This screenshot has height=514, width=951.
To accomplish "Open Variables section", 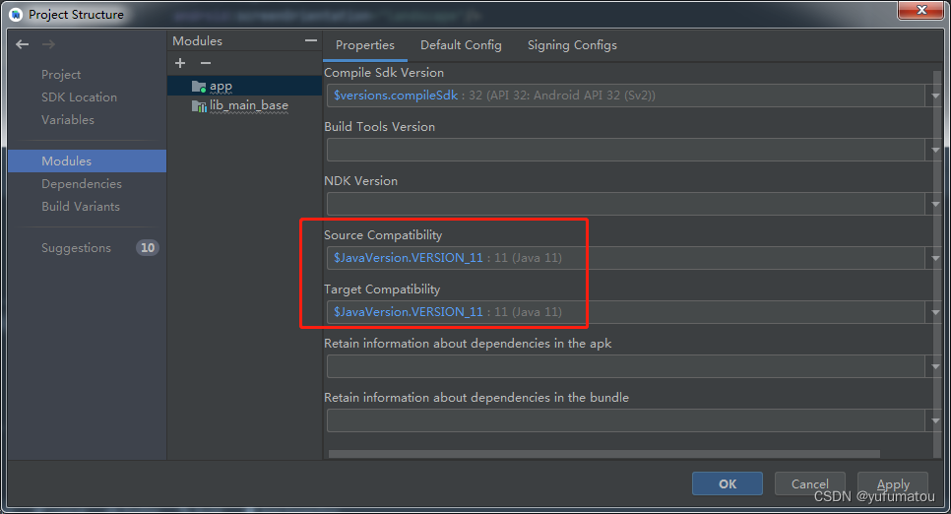I will pyautogui.click(x=68, y=119).
